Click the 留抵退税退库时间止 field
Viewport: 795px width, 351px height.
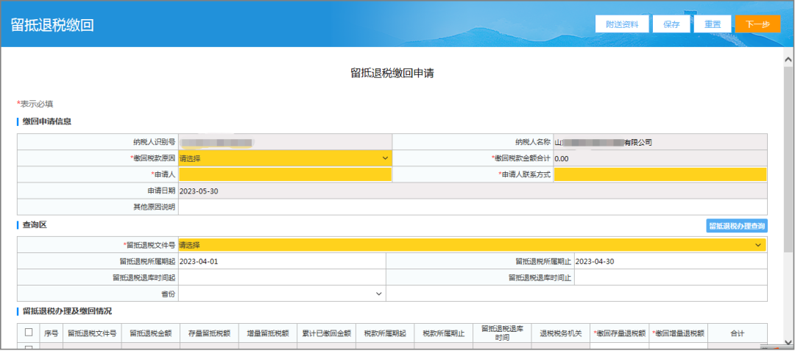coord(671,277)
